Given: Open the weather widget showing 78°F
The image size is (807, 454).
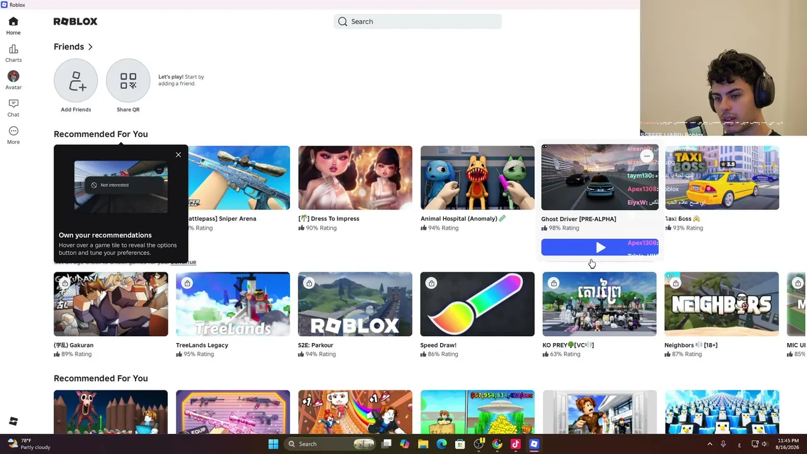Looking at the screenshot, I should (x=29, y=444).
